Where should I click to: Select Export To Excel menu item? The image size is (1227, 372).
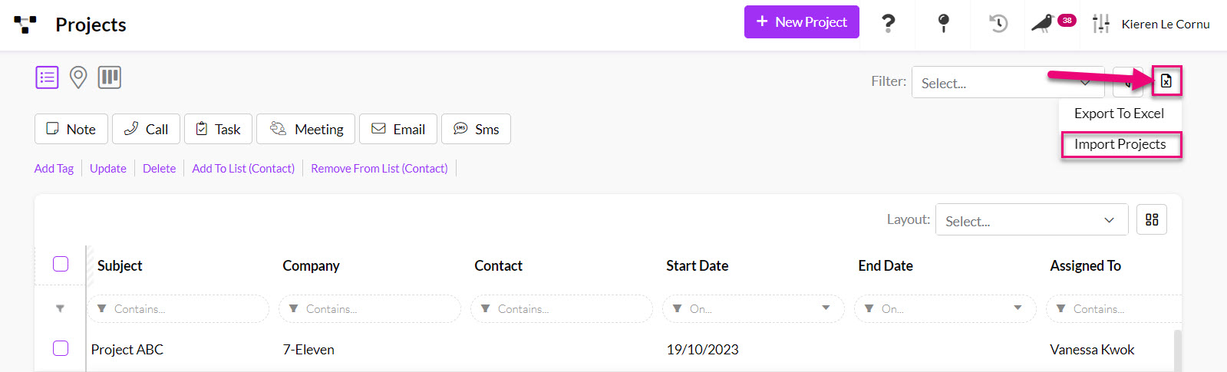point(1119,114)
